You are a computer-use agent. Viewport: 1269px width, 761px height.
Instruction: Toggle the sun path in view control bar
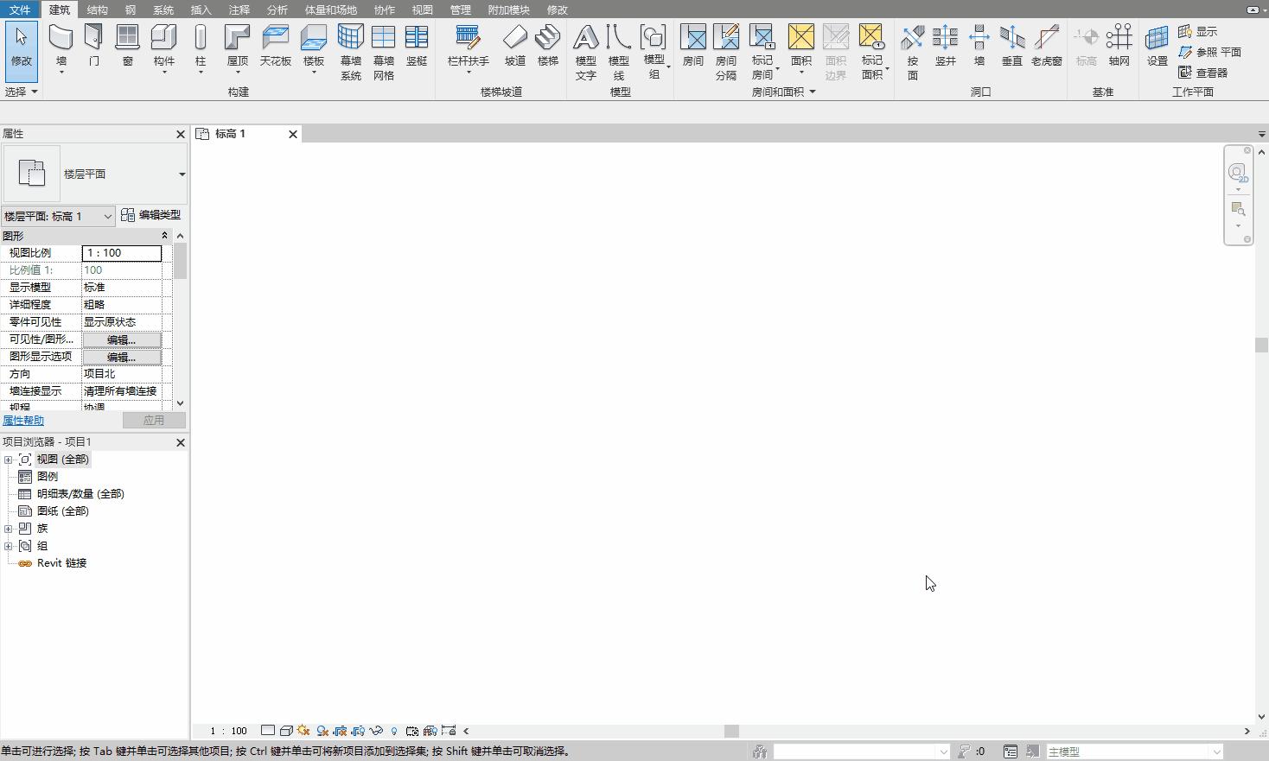click(303, 731)
